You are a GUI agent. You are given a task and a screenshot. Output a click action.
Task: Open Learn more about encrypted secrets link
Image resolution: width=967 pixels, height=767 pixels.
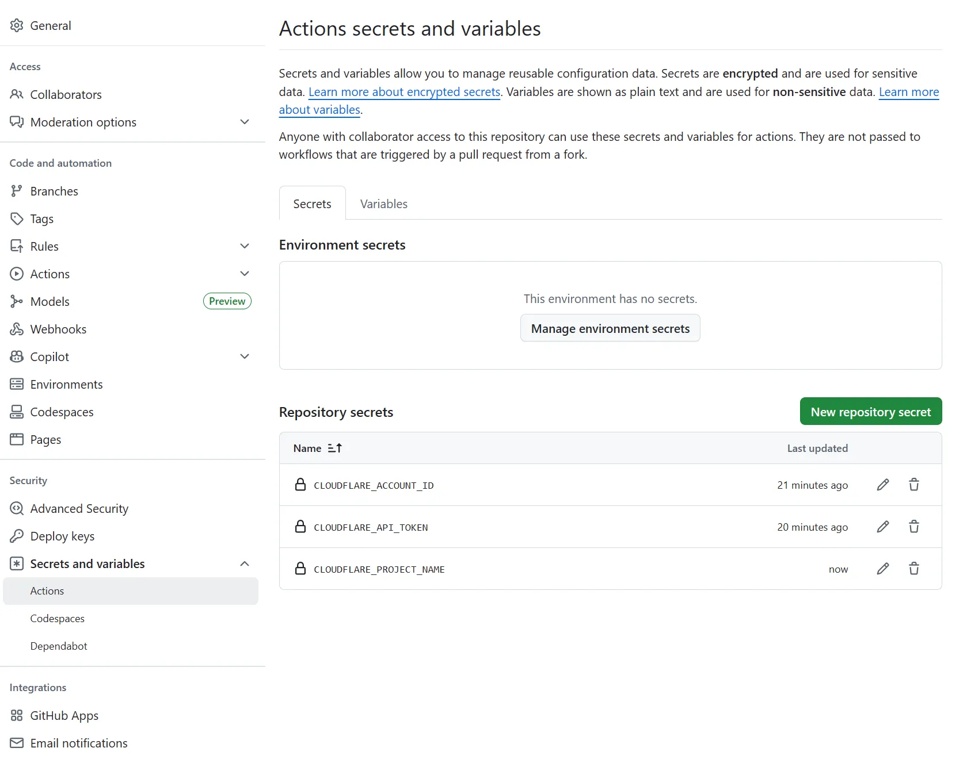pos(404,92)
